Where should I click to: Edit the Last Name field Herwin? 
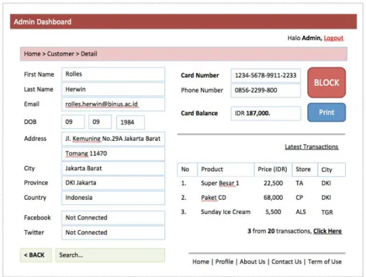click(113, 89)
